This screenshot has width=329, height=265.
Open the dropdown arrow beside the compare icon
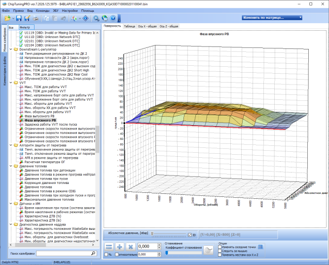[x=80, y=18]
